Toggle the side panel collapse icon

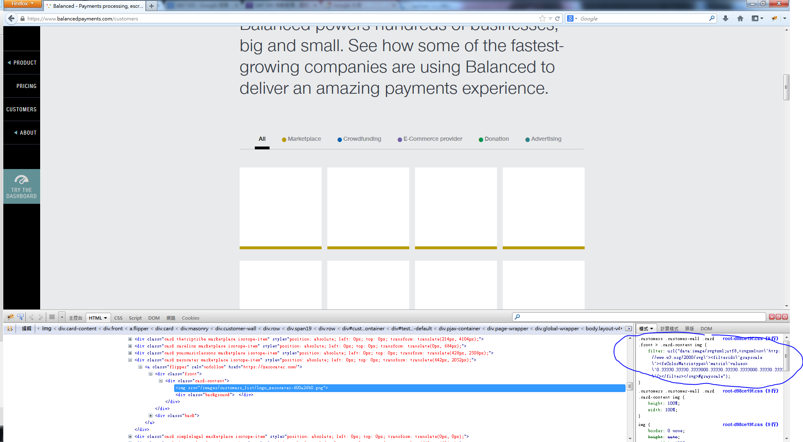[x=628, y=329]
